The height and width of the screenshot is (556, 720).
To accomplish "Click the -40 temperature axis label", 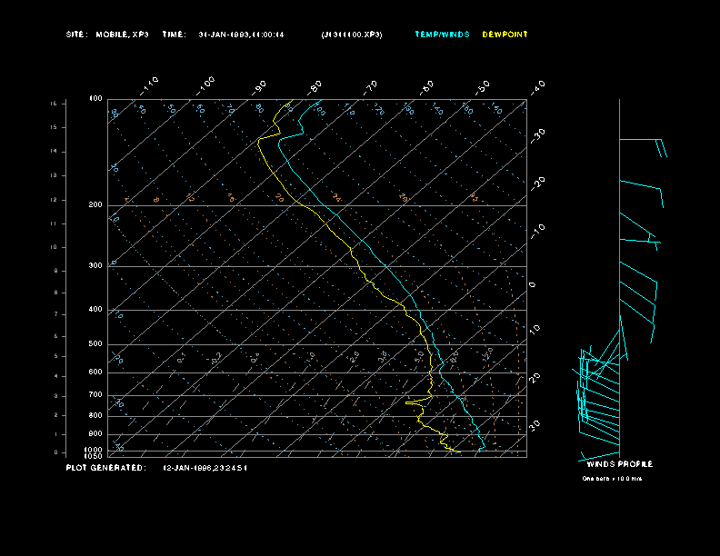I will coord(537,87).
